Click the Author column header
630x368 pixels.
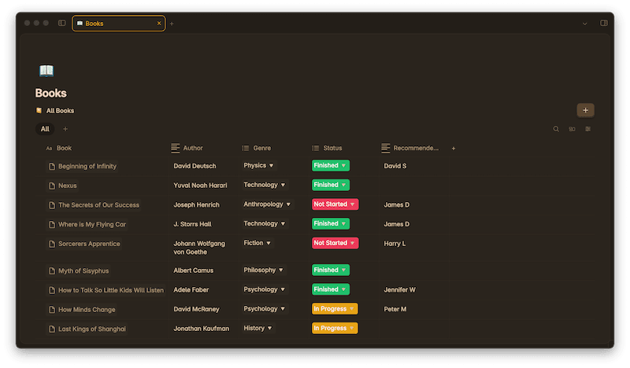tap(192, 148)
